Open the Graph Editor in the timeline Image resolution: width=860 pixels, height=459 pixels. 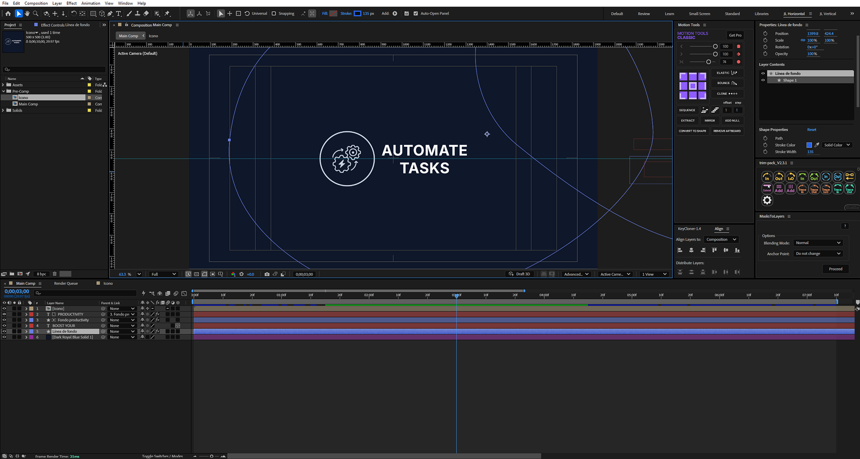pos(184,293)
